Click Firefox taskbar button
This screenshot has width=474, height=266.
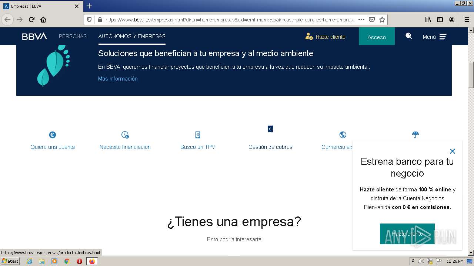(x=92, y=261)
